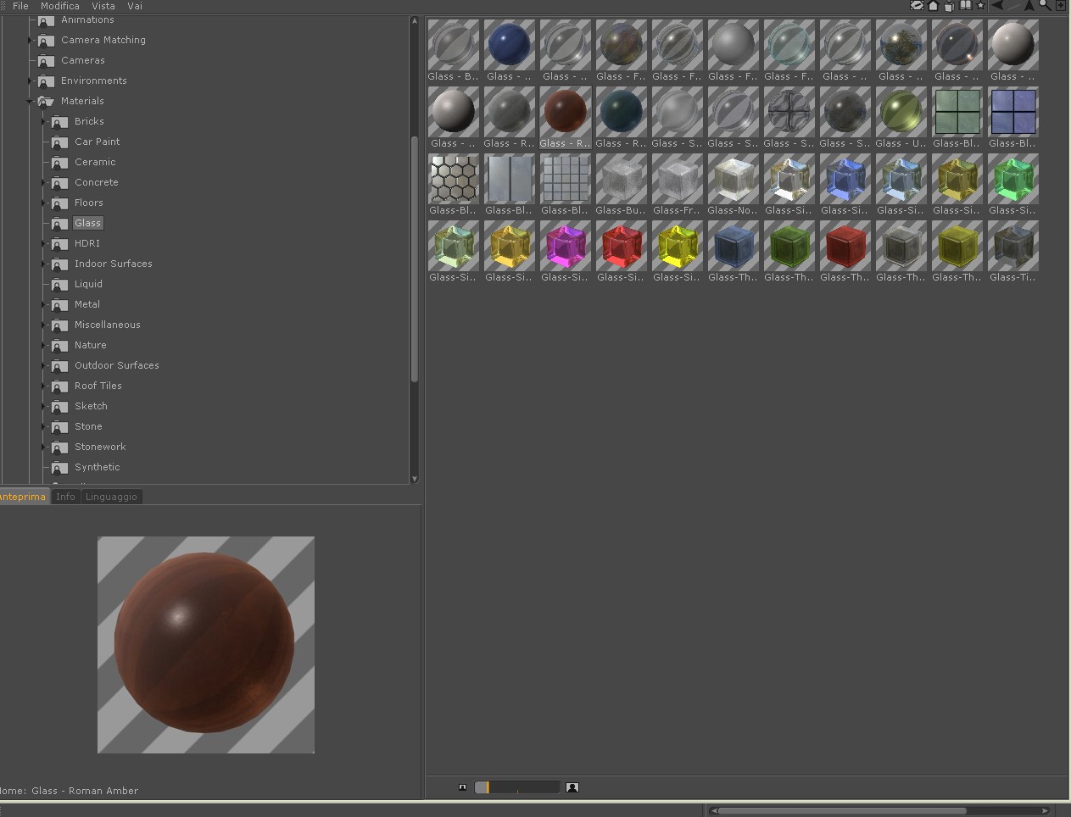Open the Catalogs book icon

point(965,5)
